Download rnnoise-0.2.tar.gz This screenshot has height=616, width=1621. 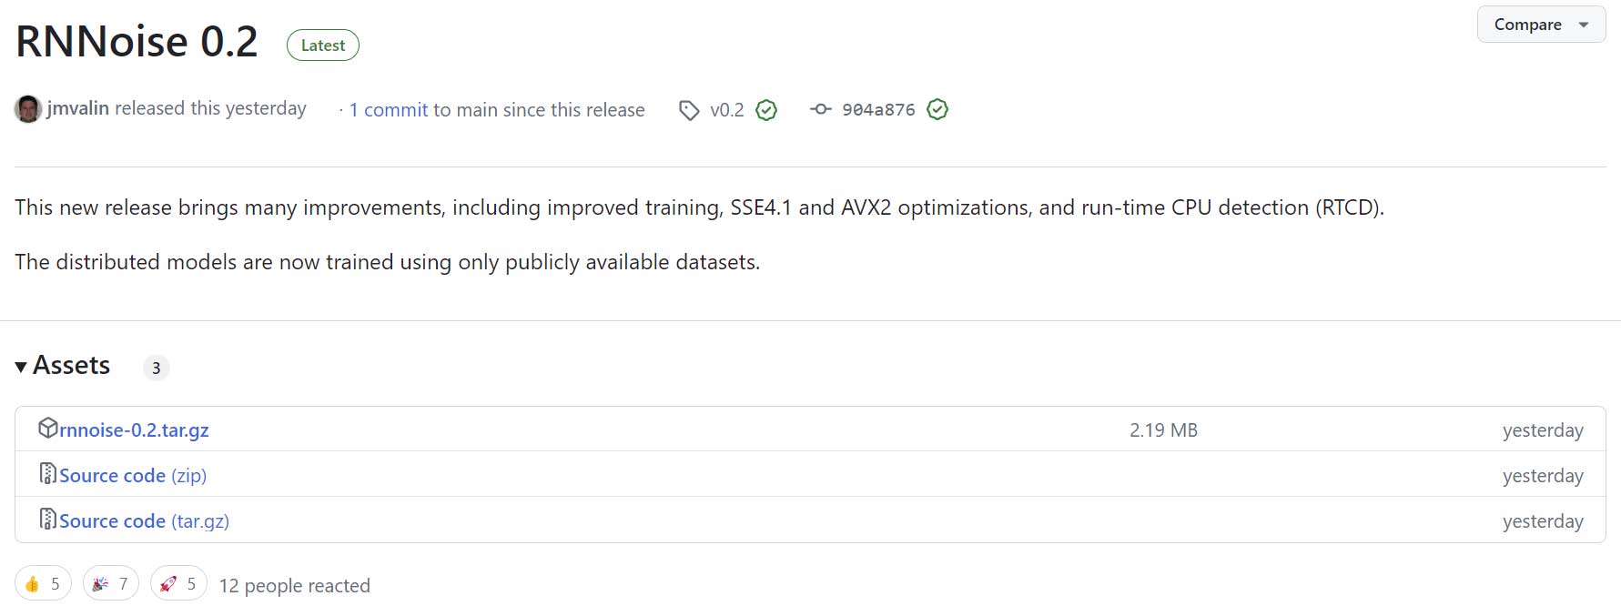(134, 430)
